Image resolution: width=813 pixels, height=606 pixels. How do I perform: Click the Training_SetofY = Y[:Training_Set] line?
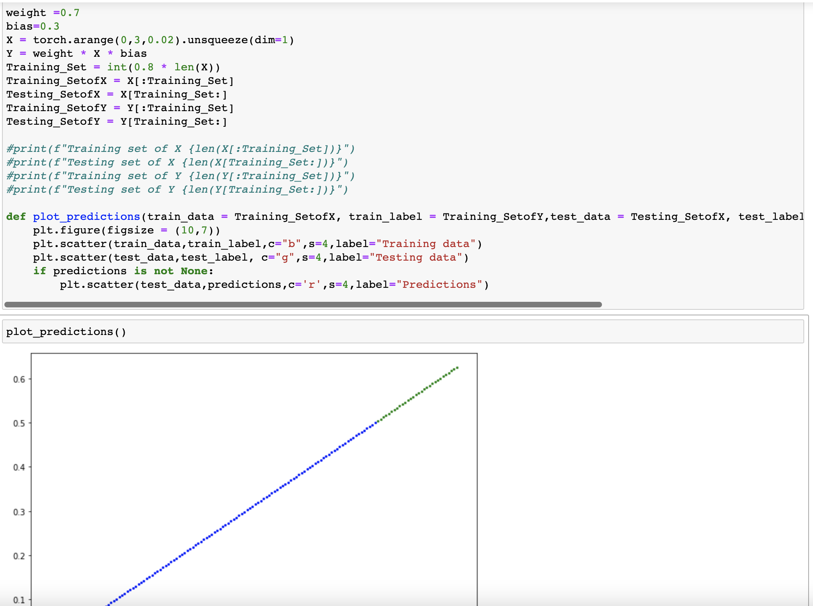pos(120,108)
